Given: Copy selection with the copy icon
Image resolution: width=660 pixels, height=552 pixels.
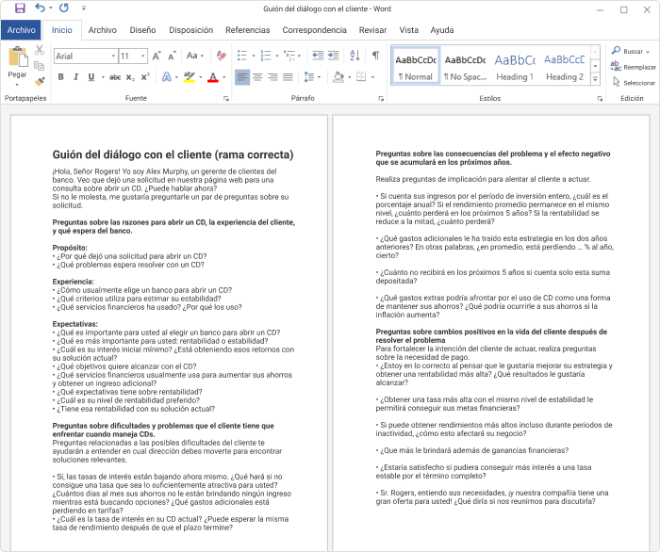Looking at the screenshot, I should (40, 66).
